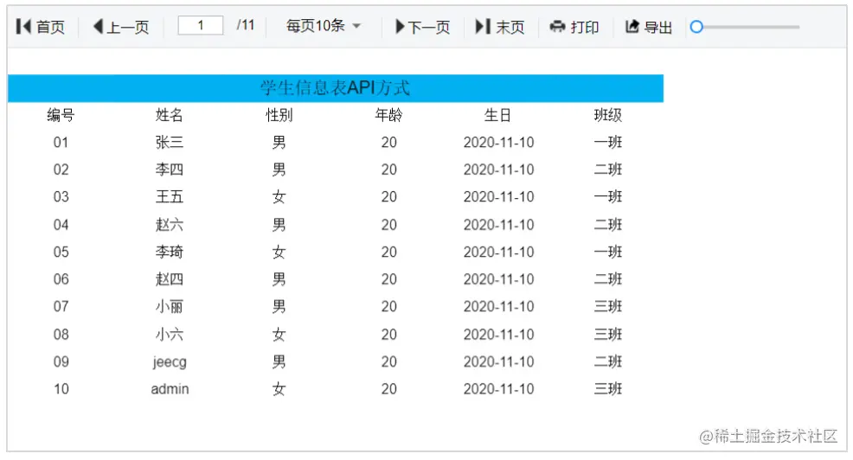Click the class cell in 小六's row
This screenshot has height=460, width=853.
click(x=607, y=335)
